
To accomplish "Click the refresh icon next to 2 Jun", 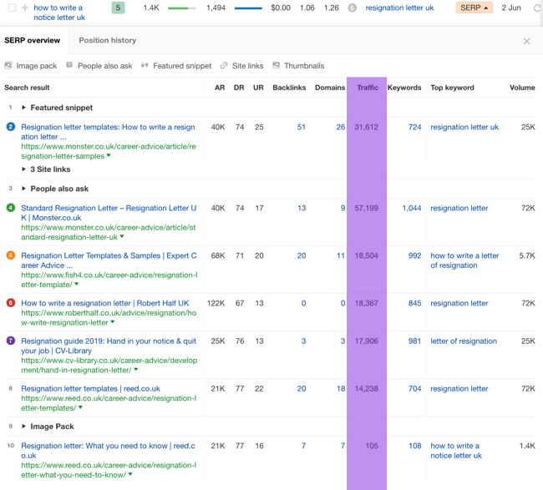I will (x=536, y=8).
